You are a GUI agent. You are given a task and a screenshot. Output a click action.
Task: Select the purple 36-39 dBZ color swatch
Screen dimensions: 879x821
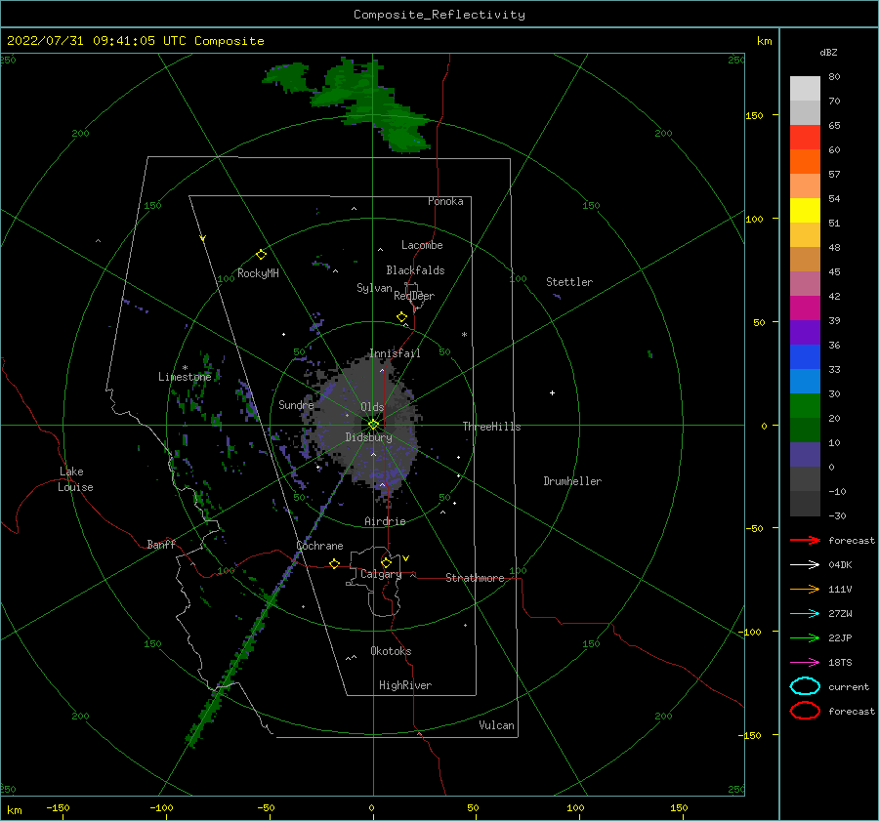pyautogui.click(x=805, y=332)
